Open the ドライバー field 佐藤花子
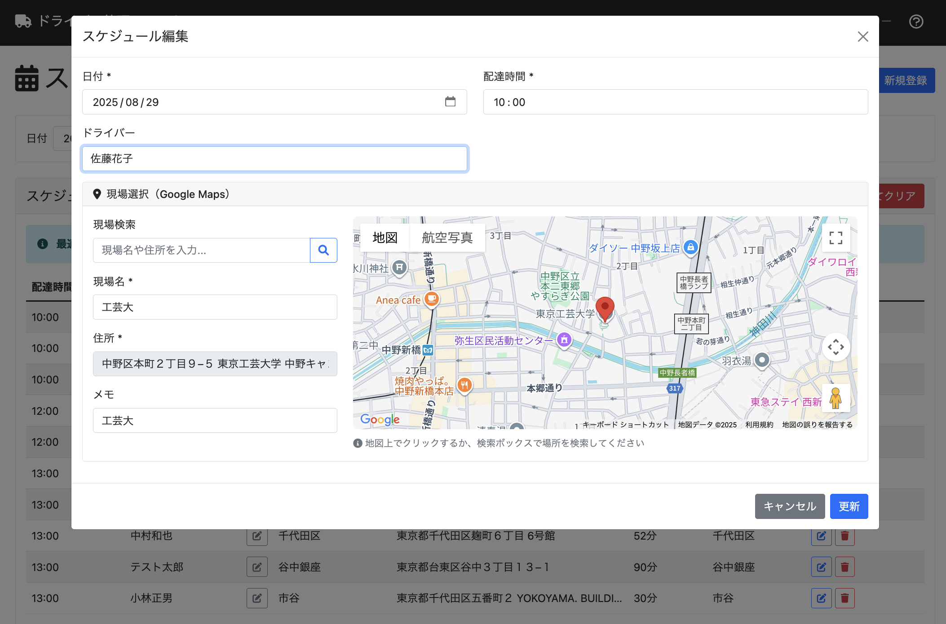The width and height of the screenshot is (946, 624). [x=274, y=158]
